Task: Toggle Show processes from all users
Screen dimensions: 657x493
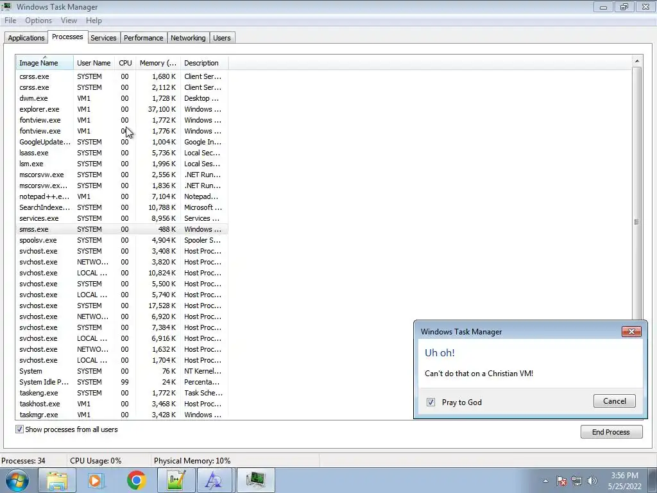Action: (x=19, y=429)
